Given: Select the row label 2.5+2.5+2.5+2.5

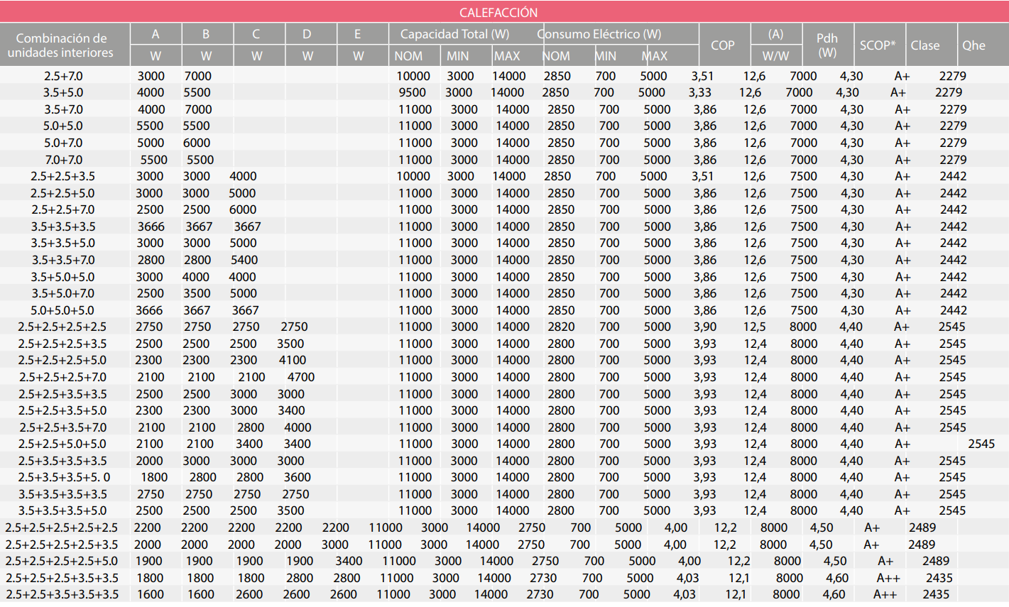Looking at the screenshot, I should (x=62, y=327).
